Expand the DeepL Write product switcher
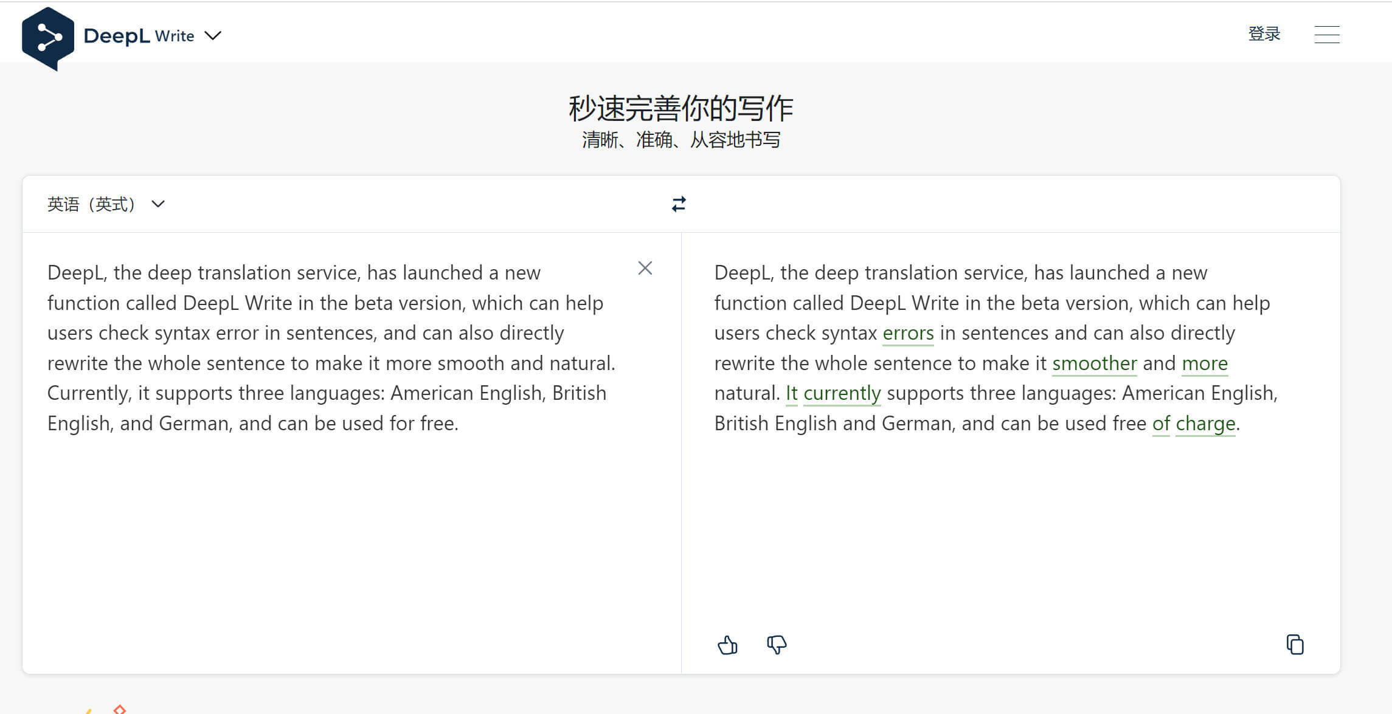This screenshot has width=1392, height=714. point(213,36)
